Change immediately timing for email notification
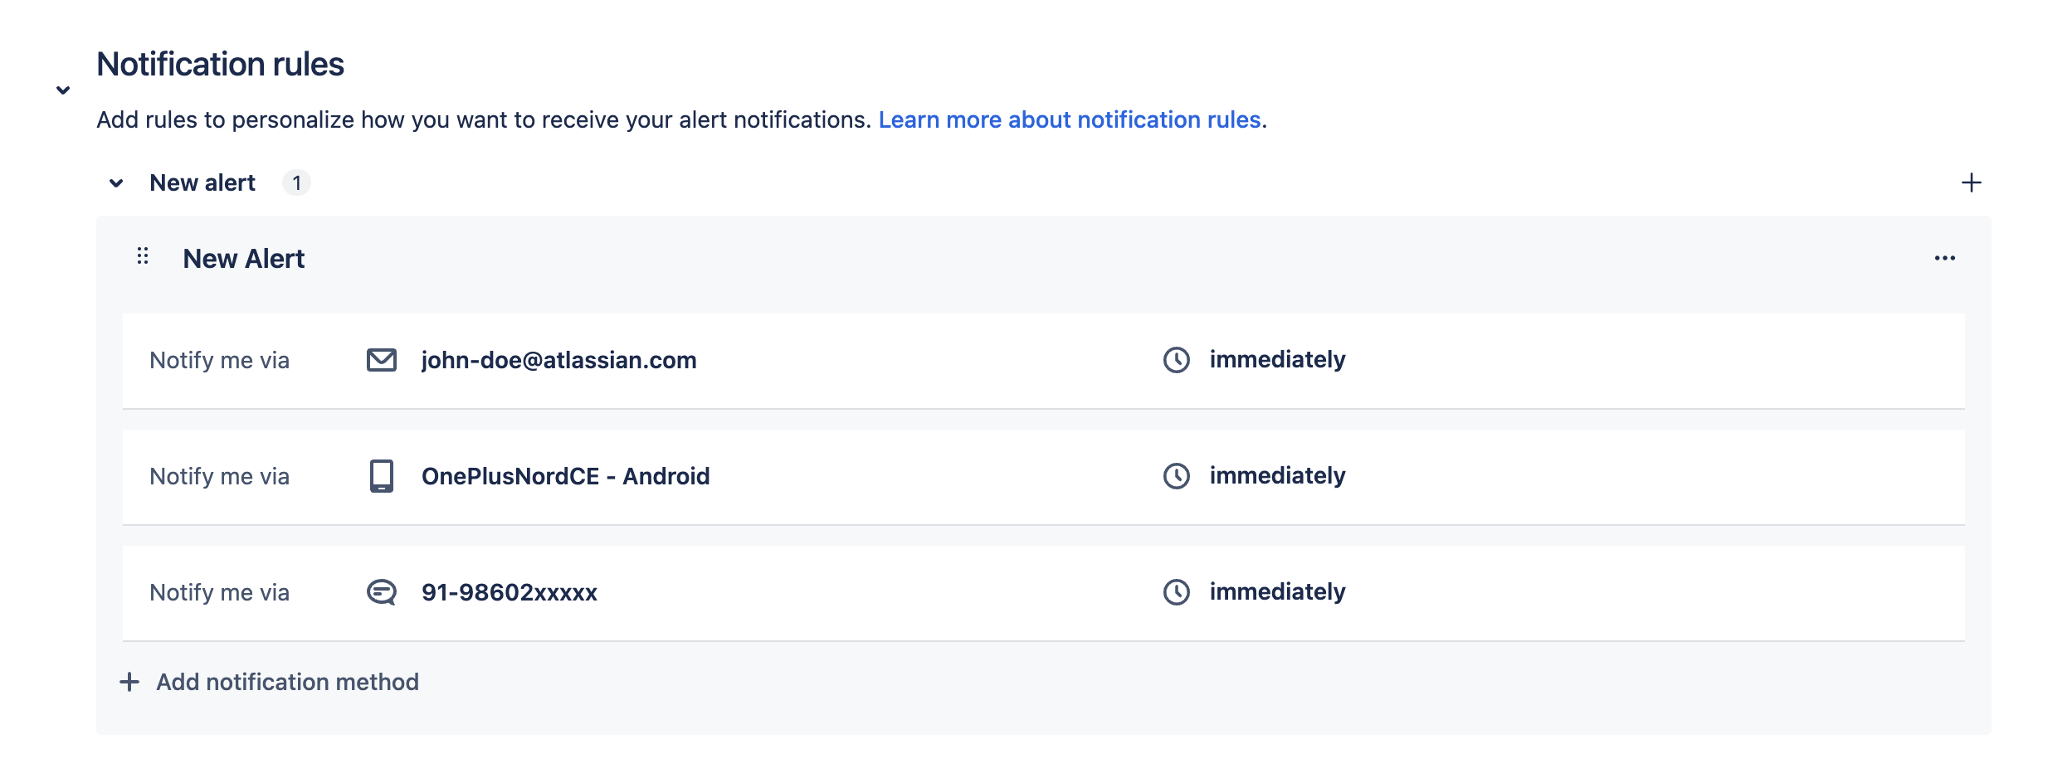Screen dimensions: 2048x778 (1277, 360)
